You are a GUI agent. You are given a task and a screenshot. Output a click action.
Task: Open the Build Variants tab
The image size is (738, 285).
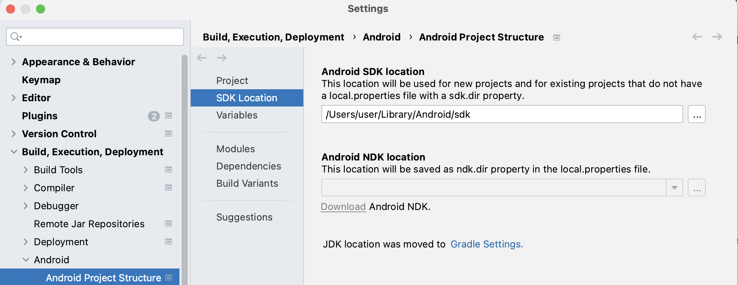coord(247,183)
